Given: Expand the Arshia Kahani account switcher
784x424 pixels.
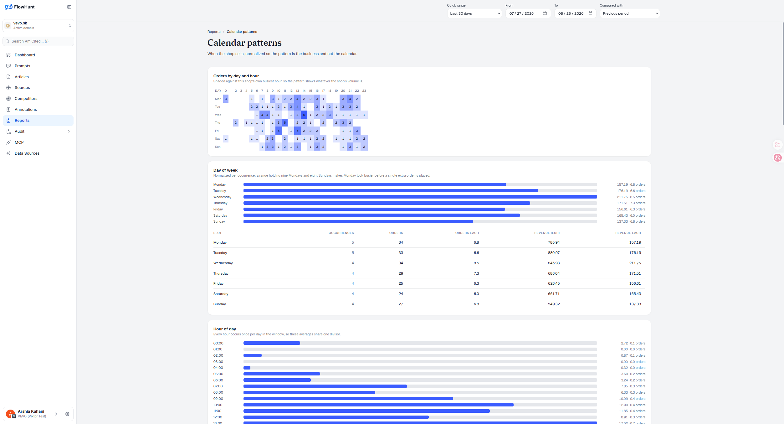Looking at the screenshot, I should (56, 414).
